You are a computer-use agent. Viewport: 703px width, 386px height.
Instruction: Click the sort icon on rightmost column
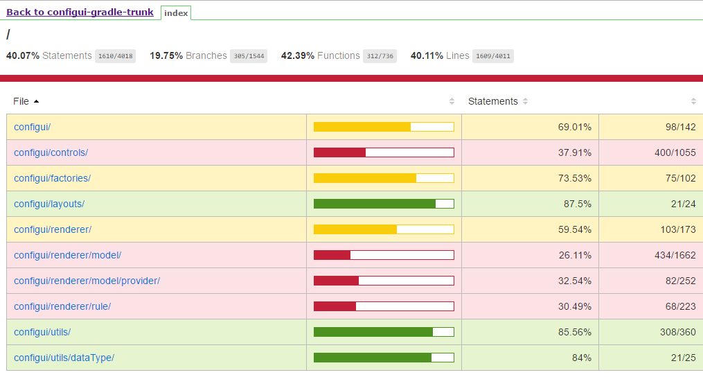(x=693, y=101)
